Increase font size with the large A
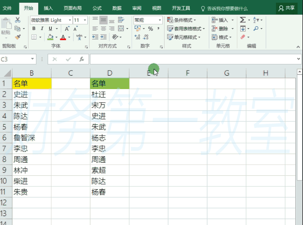 [x=67, y=29]
